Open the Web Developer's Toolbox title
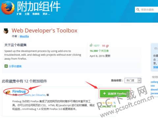This screenshot has height=118, width=158. [44, 30]
